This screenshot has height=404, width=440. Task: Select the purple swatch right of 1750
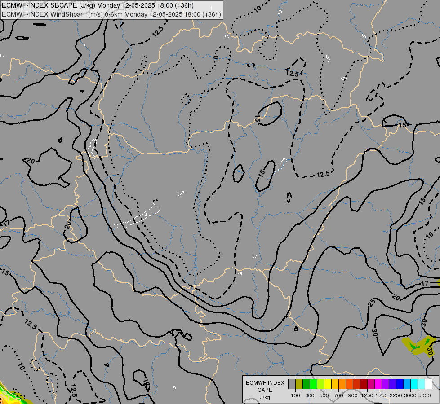(x=385, y=384)
